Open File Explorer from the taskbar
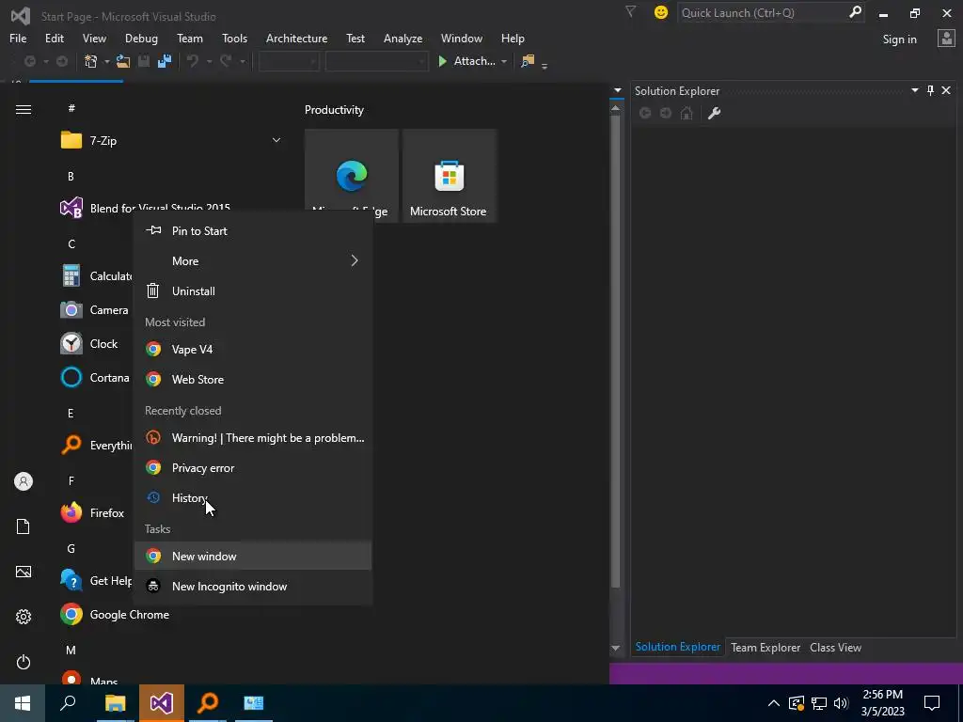The image size is (963, 722). coord(116,703)
